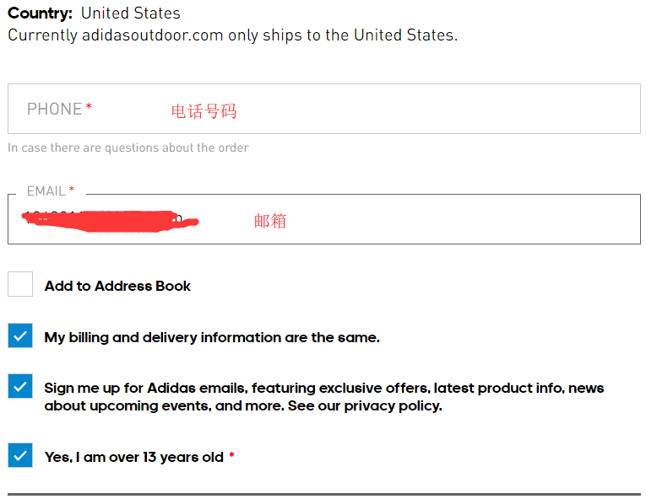
Task: Uncheck the Adidas emails signup checkbox
Action: tap(20, 387)
